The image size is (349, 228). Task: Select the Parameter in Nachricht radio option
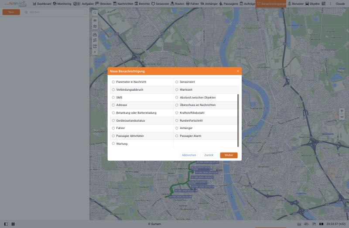click(113, 82)
